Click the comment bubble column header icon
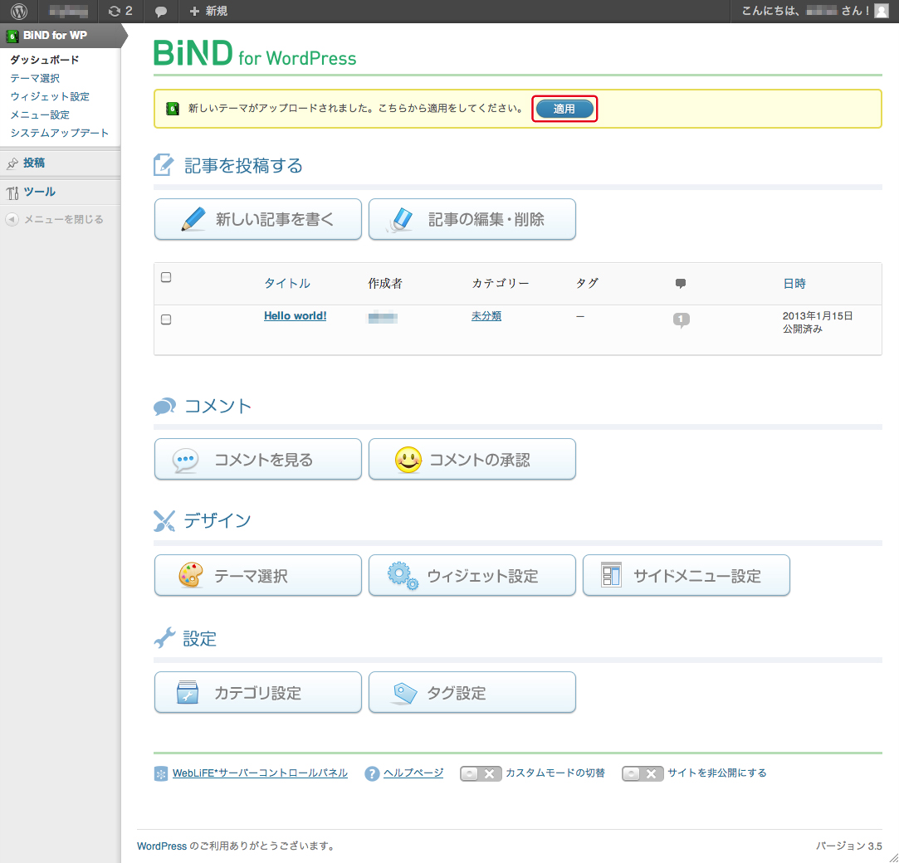Screen dimensions: 899x863 coord(681,283)
